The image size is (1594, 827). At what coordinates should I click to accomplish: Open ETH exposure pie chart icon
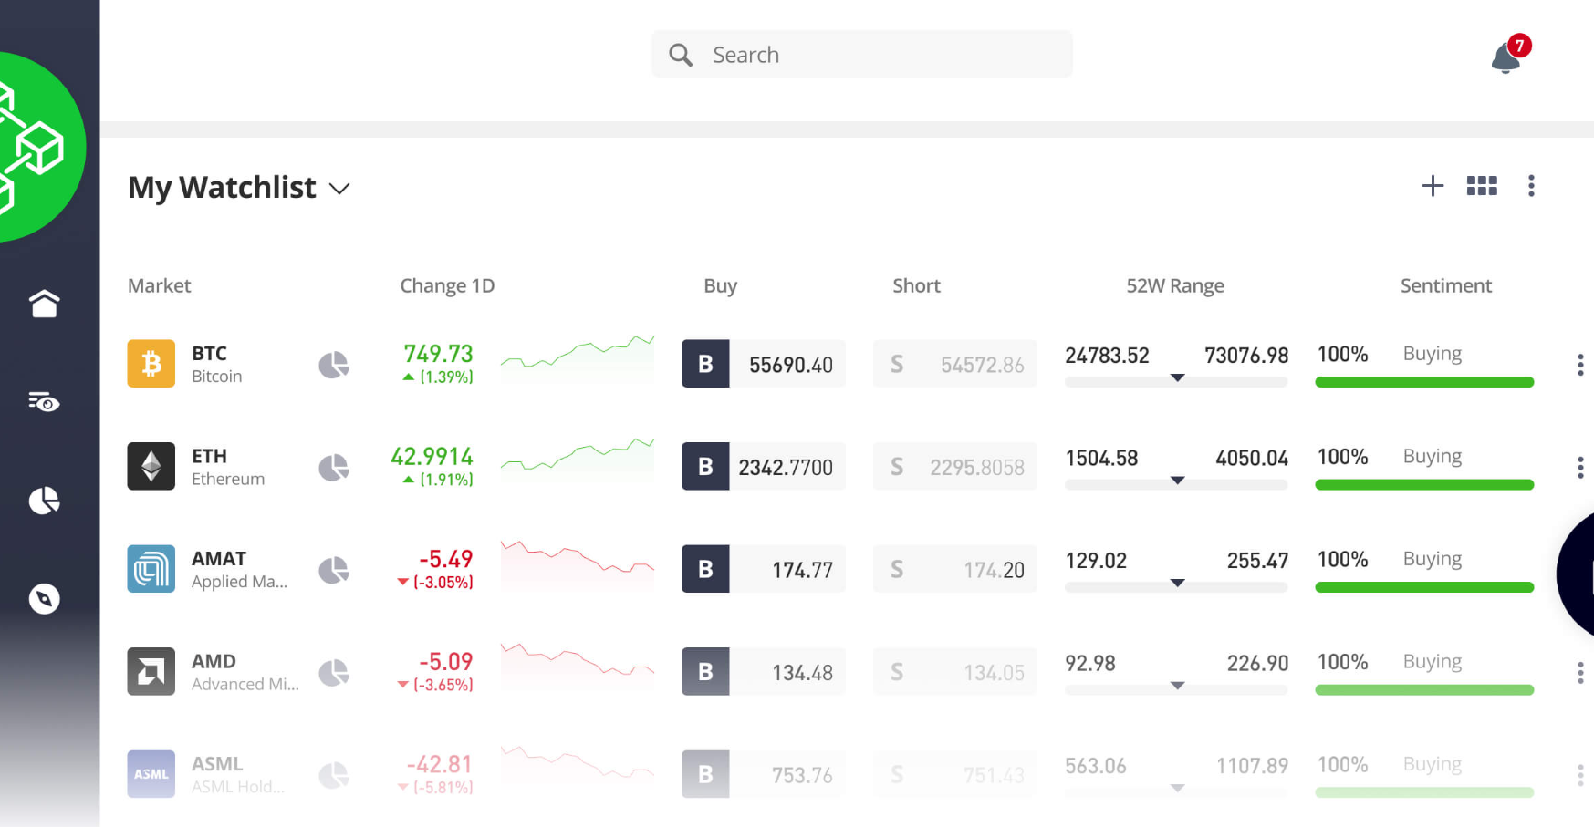(334, 466)
